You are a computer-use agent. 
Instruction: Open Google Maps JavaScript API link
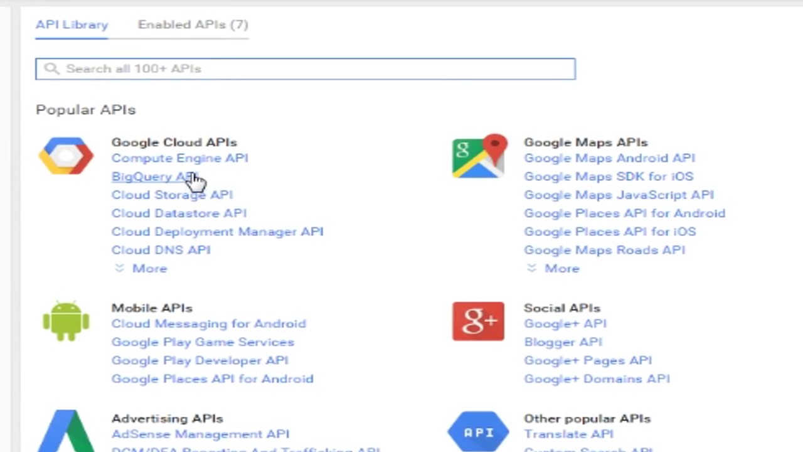click(619, 195)
